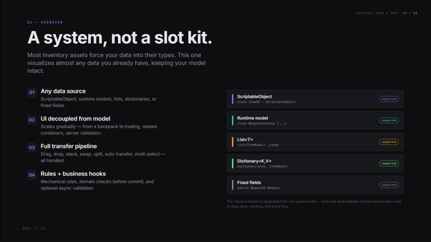Click Full transfer pipeline heading

(69, 146)
